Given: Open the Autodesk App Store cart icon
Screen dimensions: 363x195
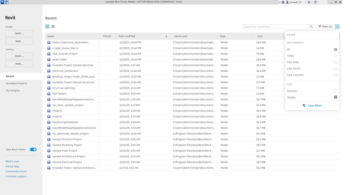Looking at the screenshot, I should pos(309,2).
